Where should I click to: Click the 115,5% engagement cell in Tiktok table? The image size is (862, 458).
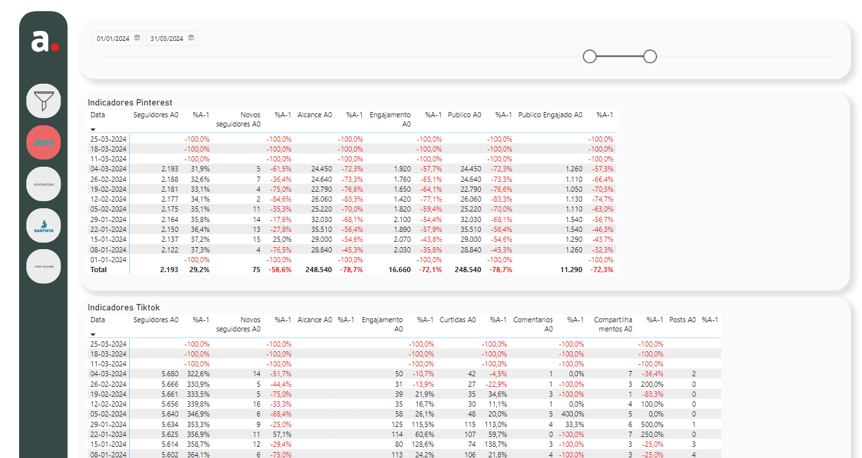point(423,424)
